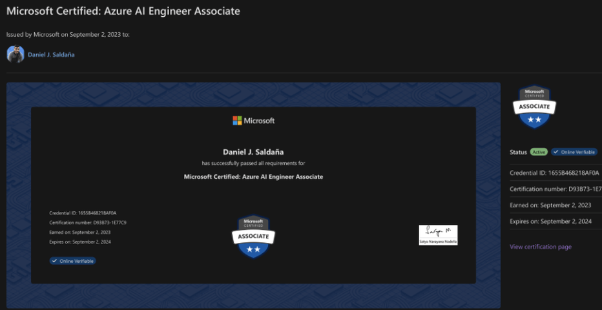The height and width of the screenshot is (310, 602).
Task: Click the Online Verifiable badge on the certificate
Action: tap(73, 261)
